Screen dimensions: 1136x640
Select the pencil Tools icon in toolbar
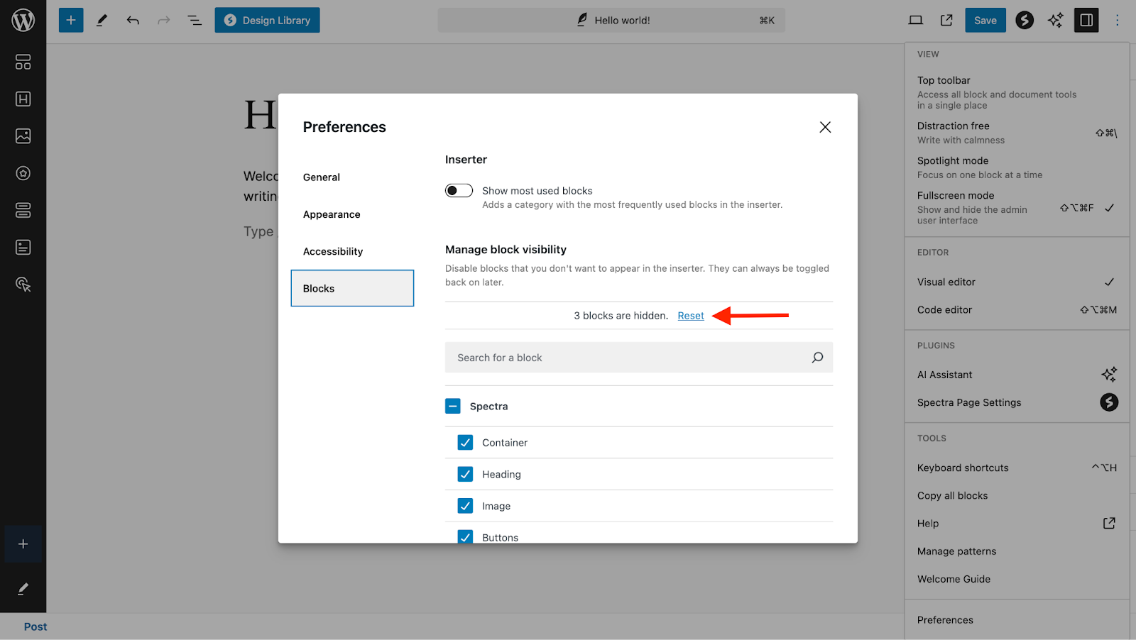click(x=102, y=20)
